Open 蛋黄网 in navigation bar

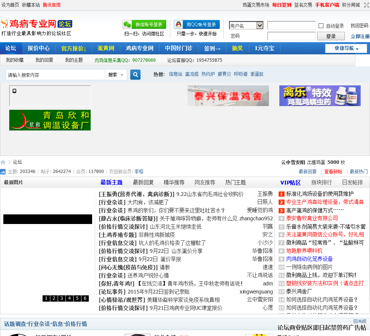pos(106,48)
